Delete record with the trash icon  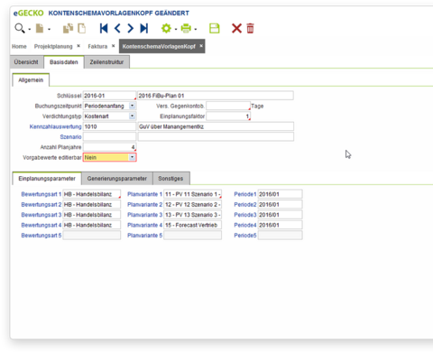(250, 28)
